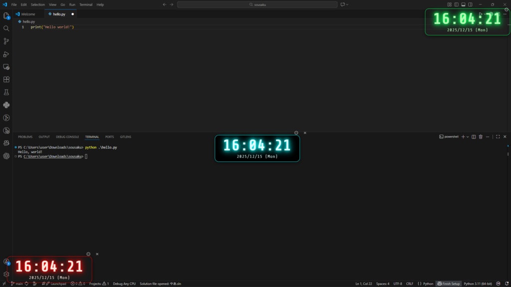The height and width of the screenshot is (287, 511).
Task: Open the Terminal menu
Action: 86,4
